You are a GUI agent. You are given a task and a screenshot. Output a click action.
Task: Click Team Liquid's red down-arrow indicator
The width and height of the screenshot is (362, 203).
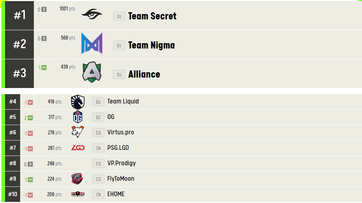tap(30, 102)
